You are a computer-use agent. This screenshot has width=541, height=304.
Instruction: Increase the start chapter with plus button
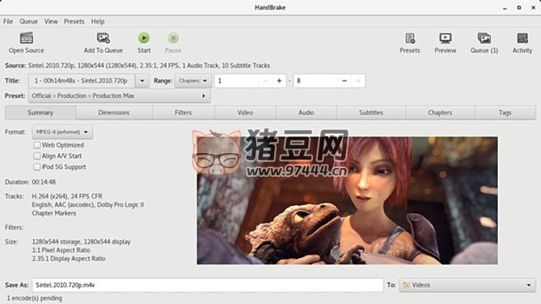pyautogui.click(x=279, y=81)
